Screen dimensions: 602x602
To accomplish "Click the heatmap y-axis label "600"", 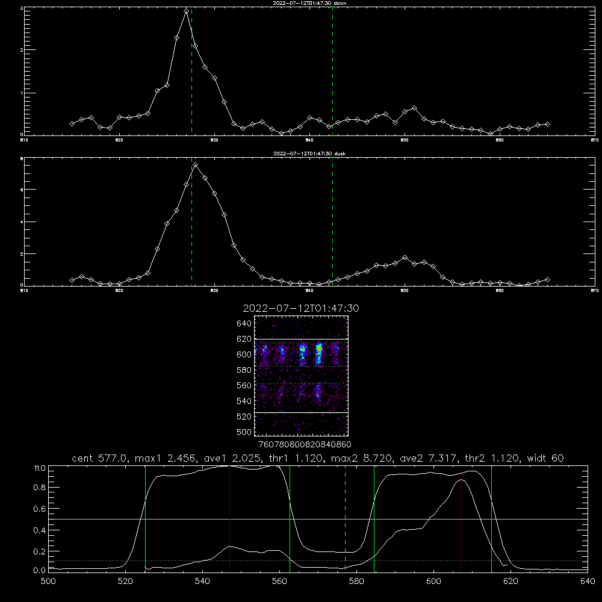I will pos(244,355).
